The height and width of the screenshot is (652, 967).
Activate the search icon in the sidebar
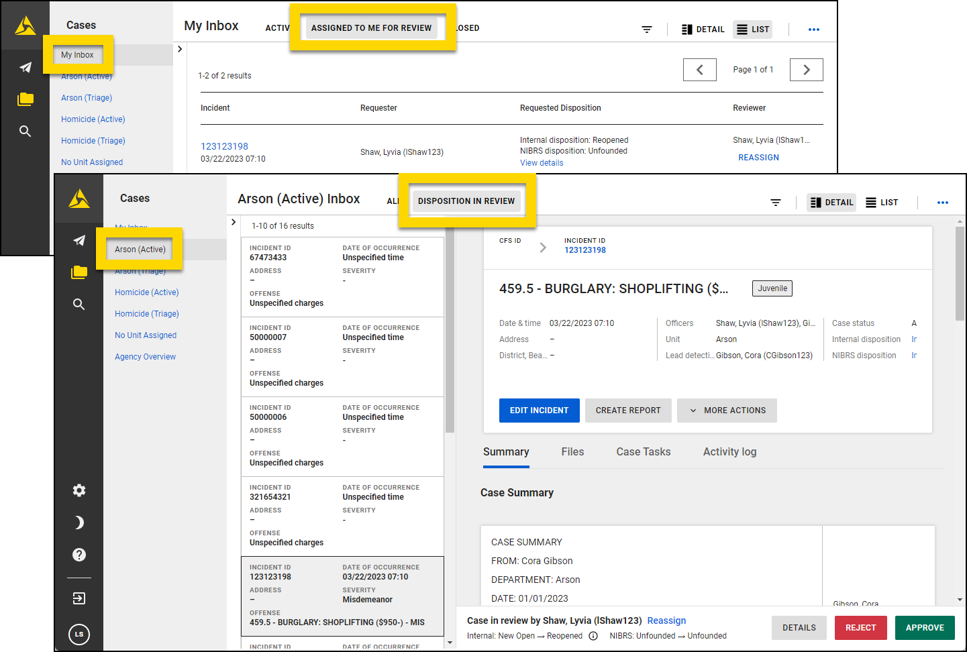(79, 304)
